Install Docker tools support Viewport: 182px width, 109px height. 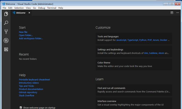pyautogui.click(x=164, y=40)
